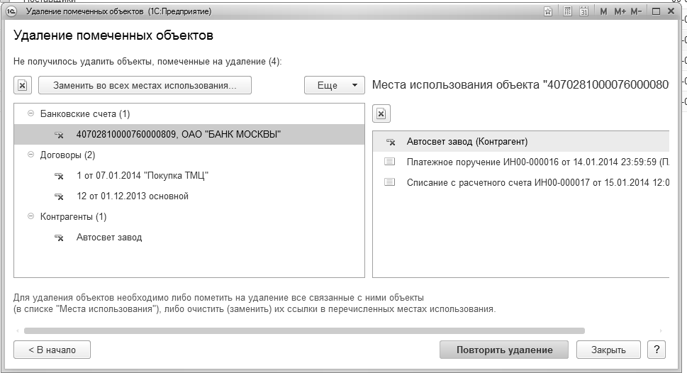The width and height of the screenshot is (687, 373).
Task: Click 'Договоры (2)' group label
Action: tap(67, 155)
